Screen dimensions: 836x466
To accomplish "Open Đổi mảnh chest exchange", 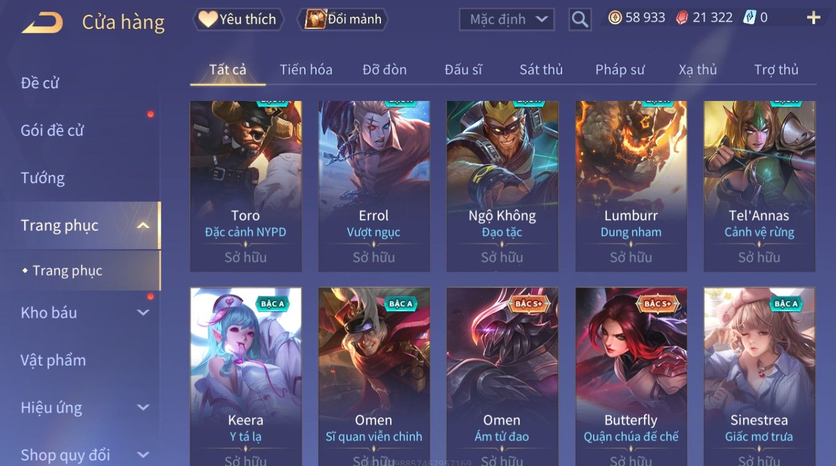I will (x=343, y=19).
